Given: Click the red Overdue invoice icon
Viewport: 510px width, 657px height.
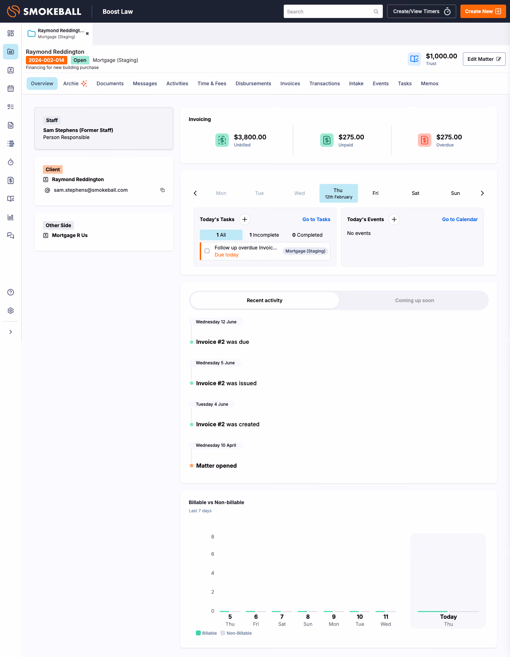Looking at the screenshot, I should (x=425, y=140).
